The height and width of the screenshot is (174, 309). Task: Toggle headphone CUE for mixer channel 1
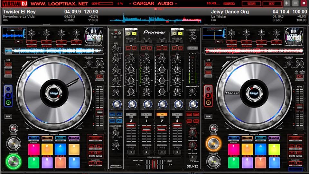pos(146,114)
